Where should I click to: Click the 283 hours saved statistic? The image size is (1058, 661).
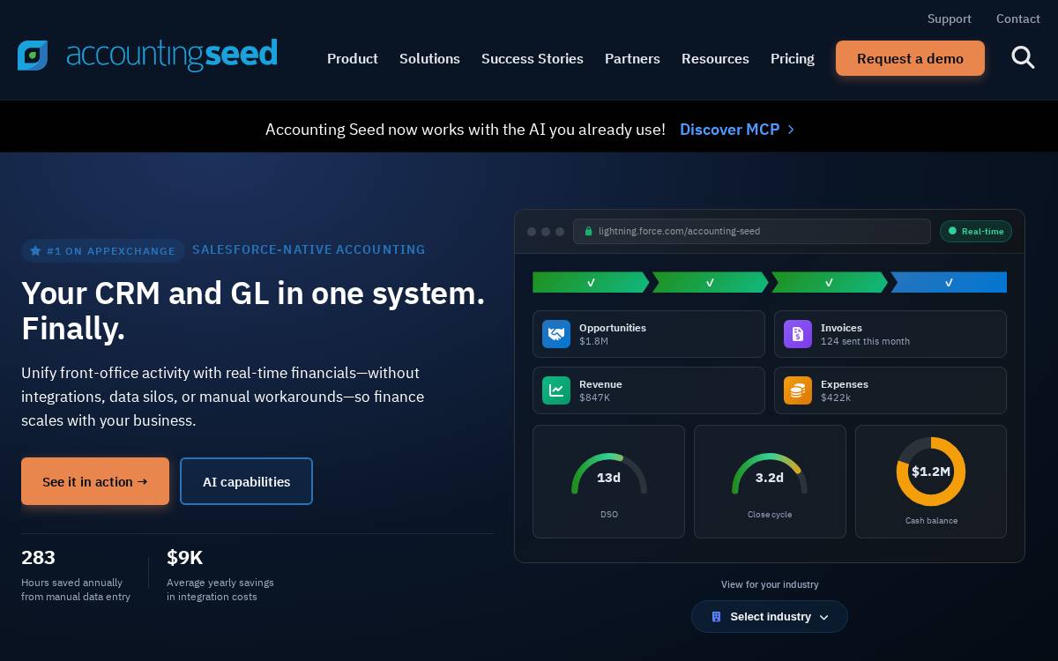76,575
